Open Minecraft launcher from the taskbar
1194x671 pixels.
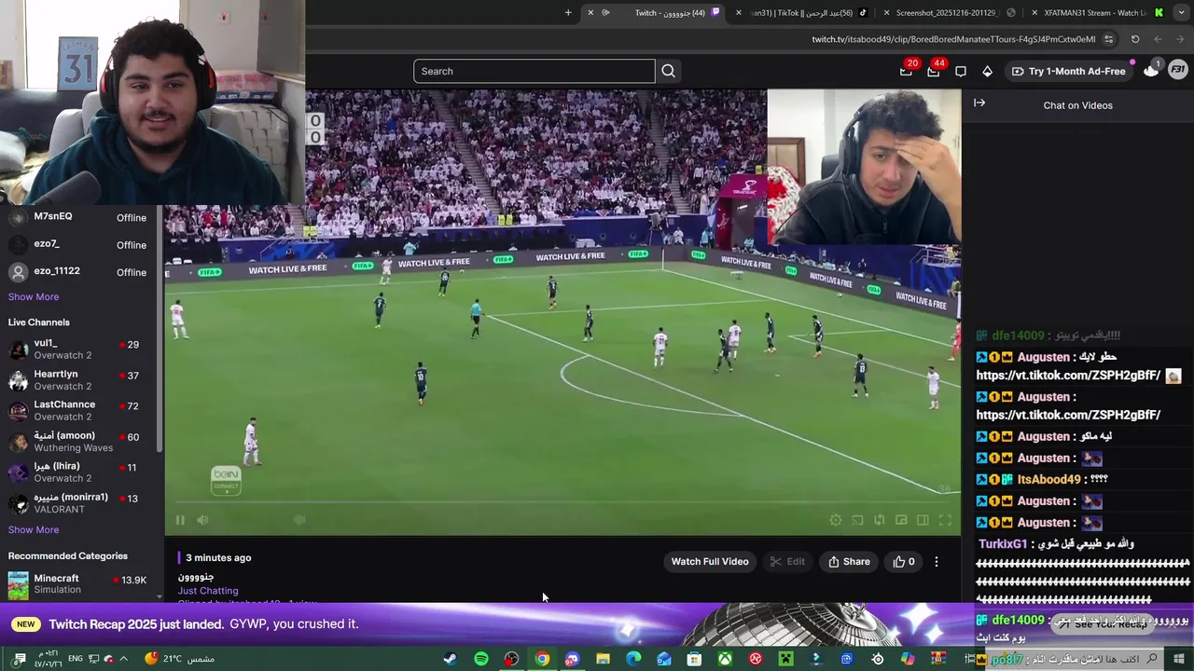[785, 659]
